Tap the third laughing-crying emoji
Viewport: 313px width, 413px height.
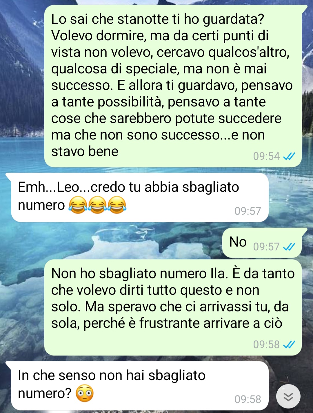[x=117, y=205]
